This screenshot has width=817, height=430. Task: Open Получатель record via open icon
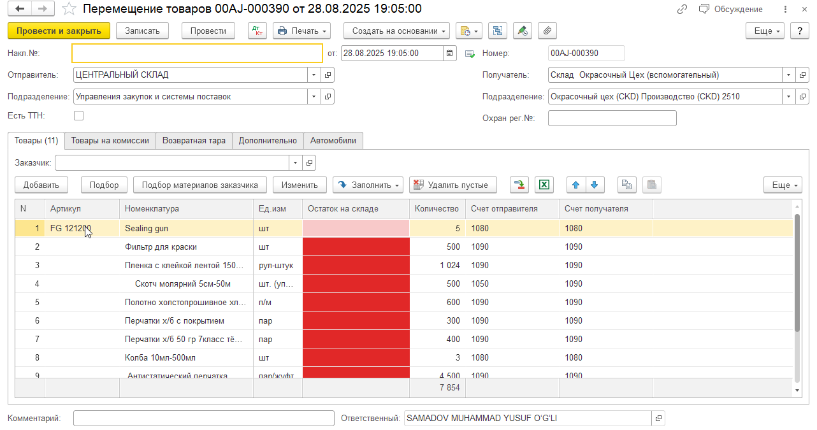tap(802, 75)
